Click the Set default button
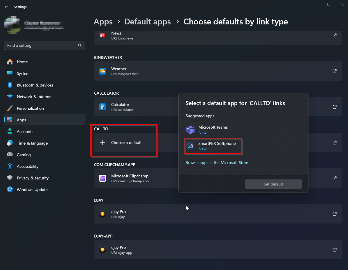This screenshot has width=348, height=270. (x=273, y=184)
